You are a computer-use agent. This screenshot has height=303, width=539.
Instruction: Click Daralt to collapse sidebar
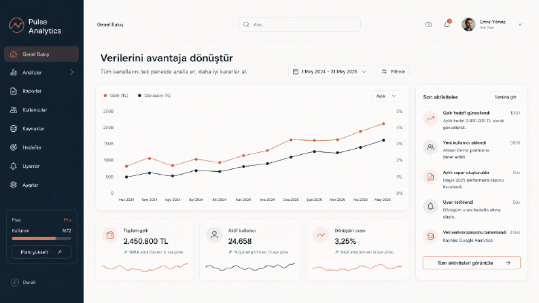(23, 283)
